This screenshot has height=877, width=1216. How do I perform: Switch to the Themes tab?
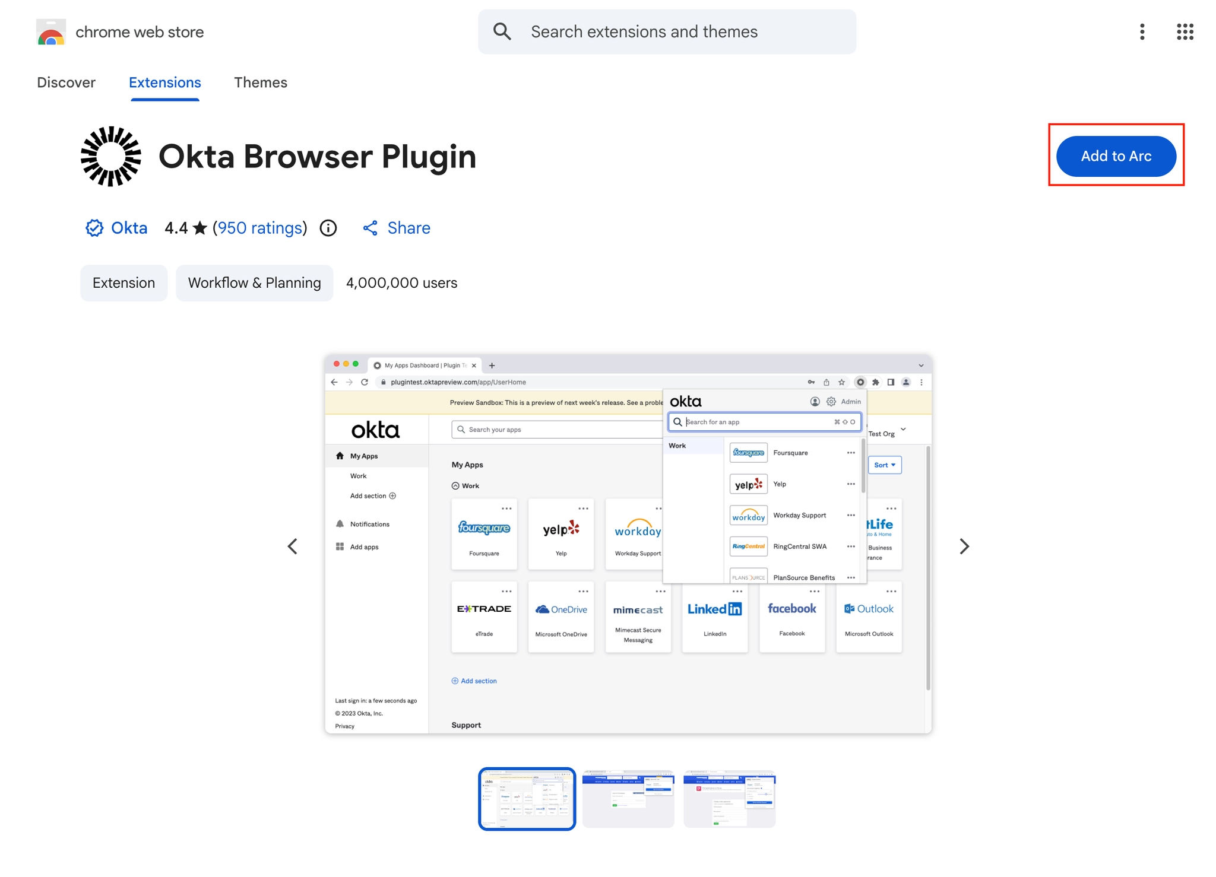[261, 82]
